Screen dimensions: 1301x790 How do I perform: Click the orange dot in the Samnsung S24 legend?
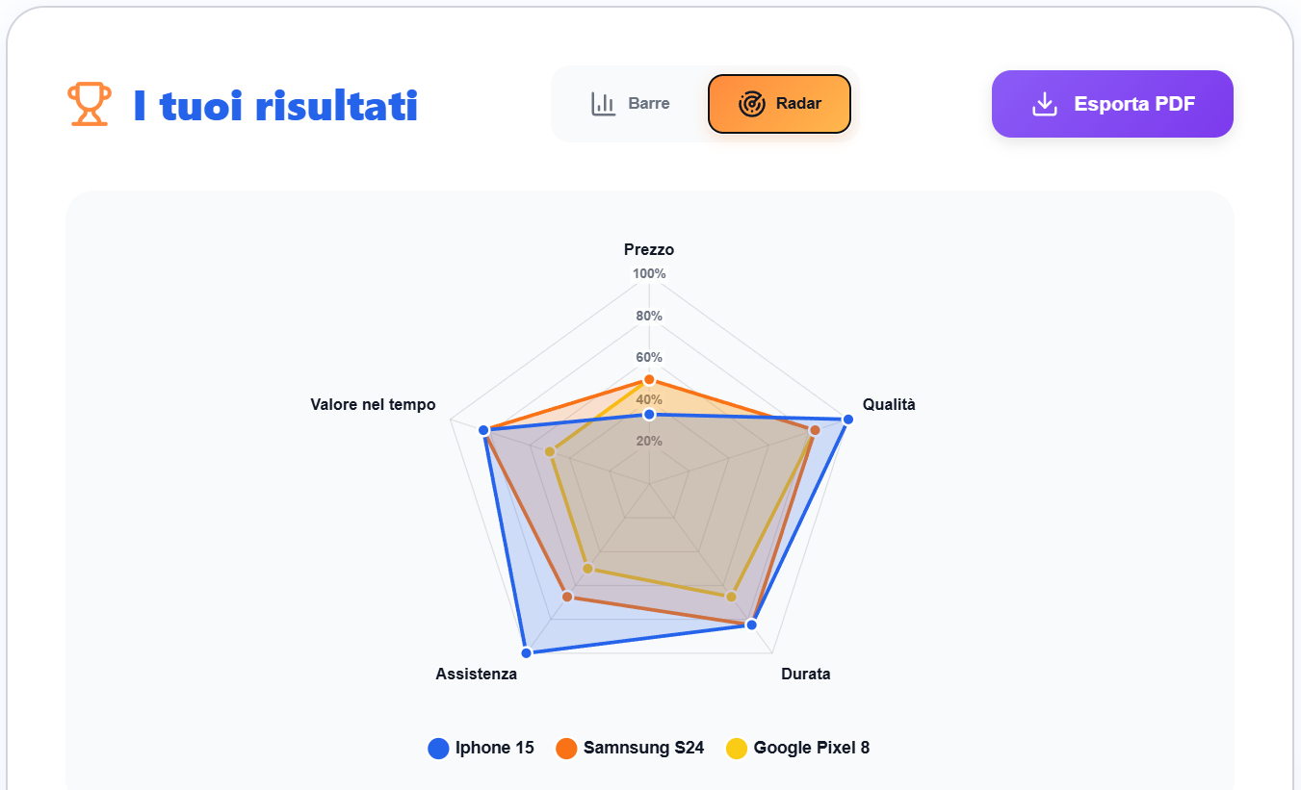(x=568, y=748)
